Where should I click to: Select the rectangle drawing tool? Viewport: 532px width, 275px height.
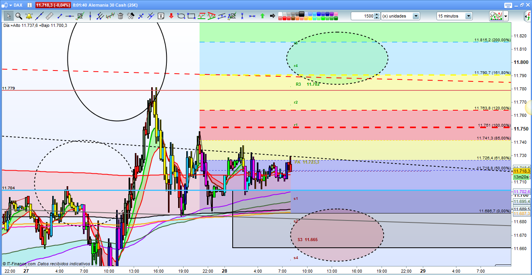[x=191, y=16]
